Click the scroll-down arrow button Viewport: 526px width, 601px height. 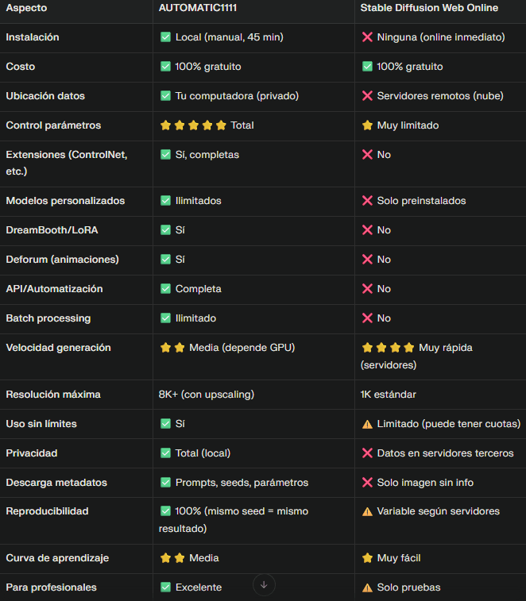(x=264, y=584)
